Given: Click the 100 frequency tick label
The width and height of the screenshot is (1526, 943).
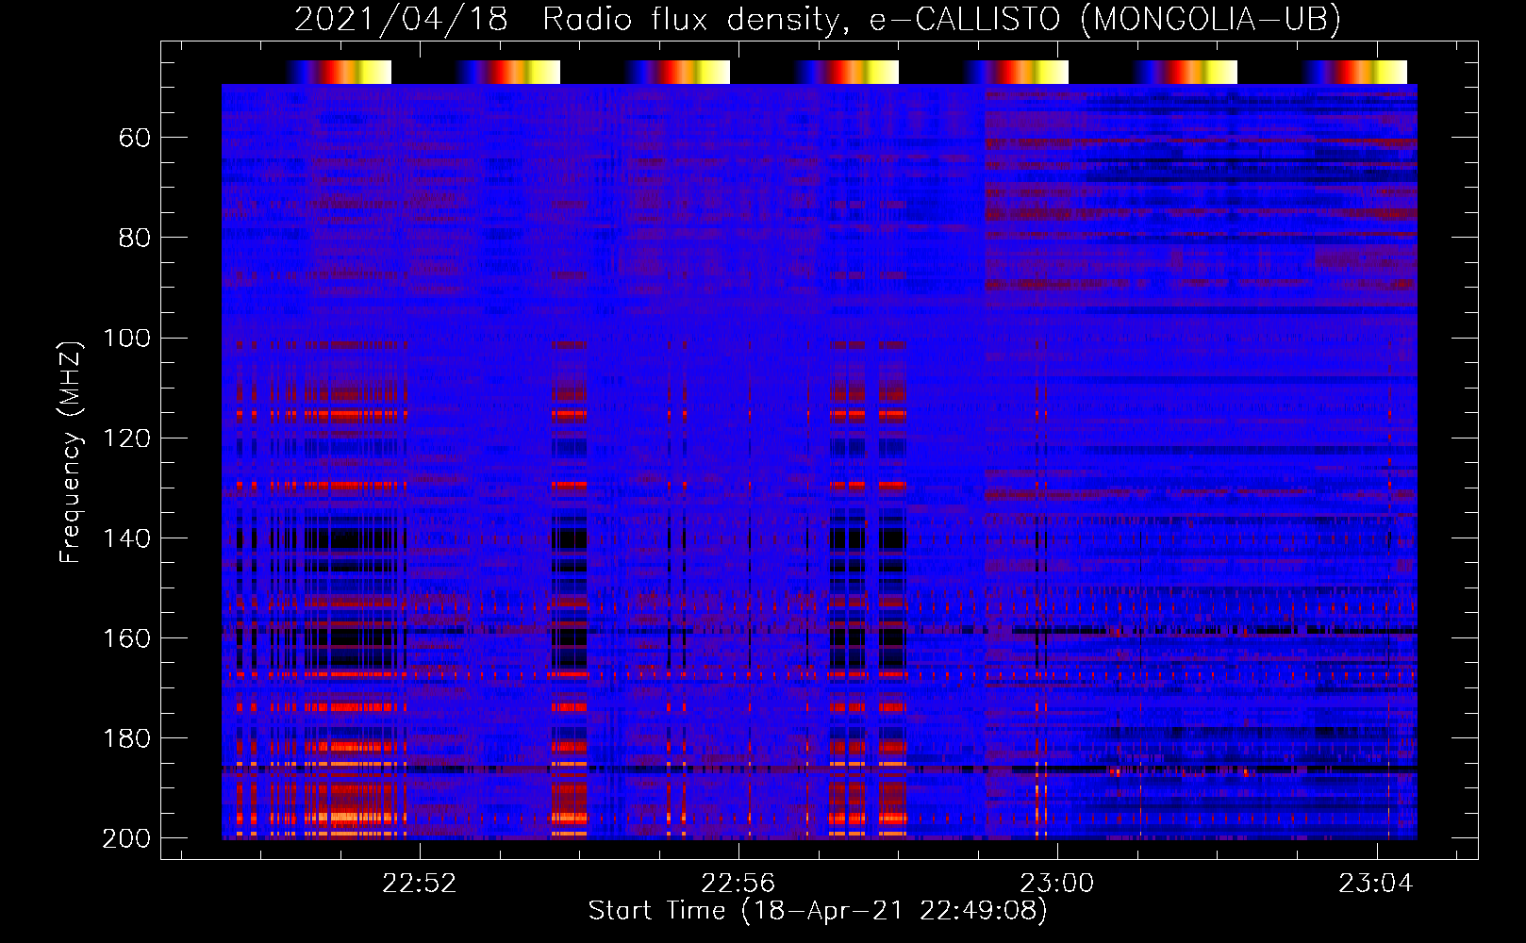Looking at the screenshot, I should 127,339.
